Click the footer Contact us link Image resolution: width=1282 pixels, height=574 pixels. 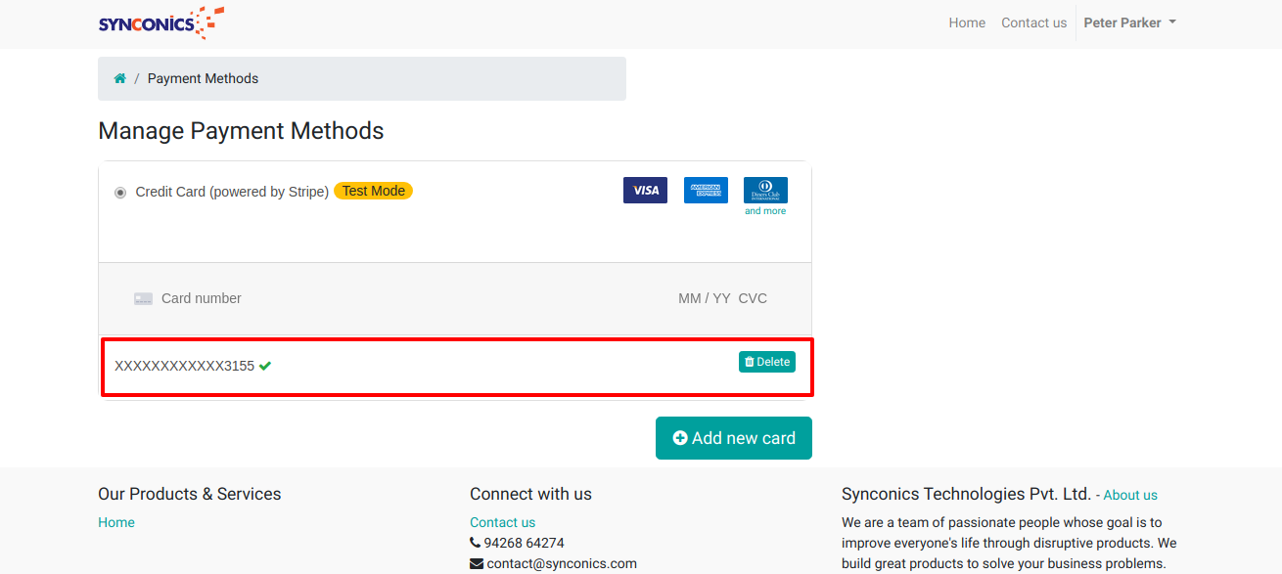point(502,522)
